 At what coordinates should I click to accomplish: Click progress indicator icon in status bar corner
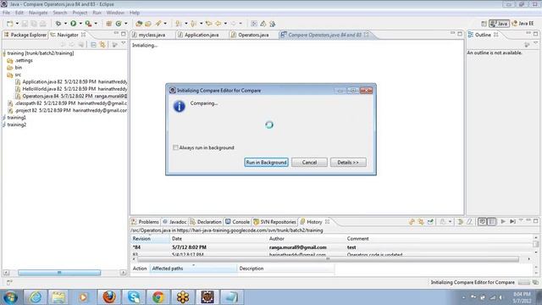[535, 282]
